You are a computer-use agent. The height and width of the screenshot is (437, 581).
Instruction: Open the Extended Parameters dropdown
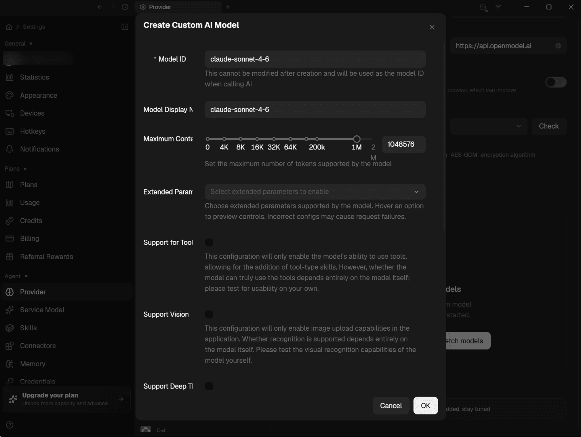(315, 192)
